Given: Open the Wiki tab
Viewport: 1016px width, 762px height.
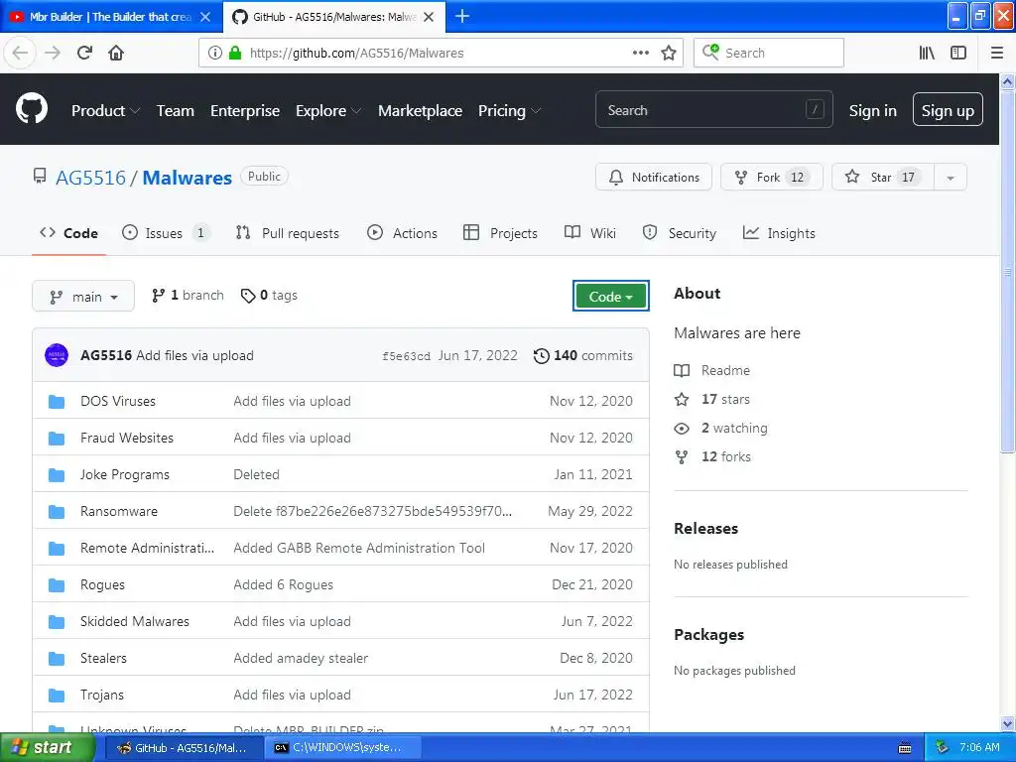Looking at the screenshot, I should [590, 233].
